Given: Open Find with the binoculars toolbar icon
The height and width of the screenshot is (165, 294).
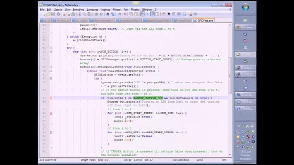Looking at the screenshot, I should pyautogui.click(x=107, y=14).
